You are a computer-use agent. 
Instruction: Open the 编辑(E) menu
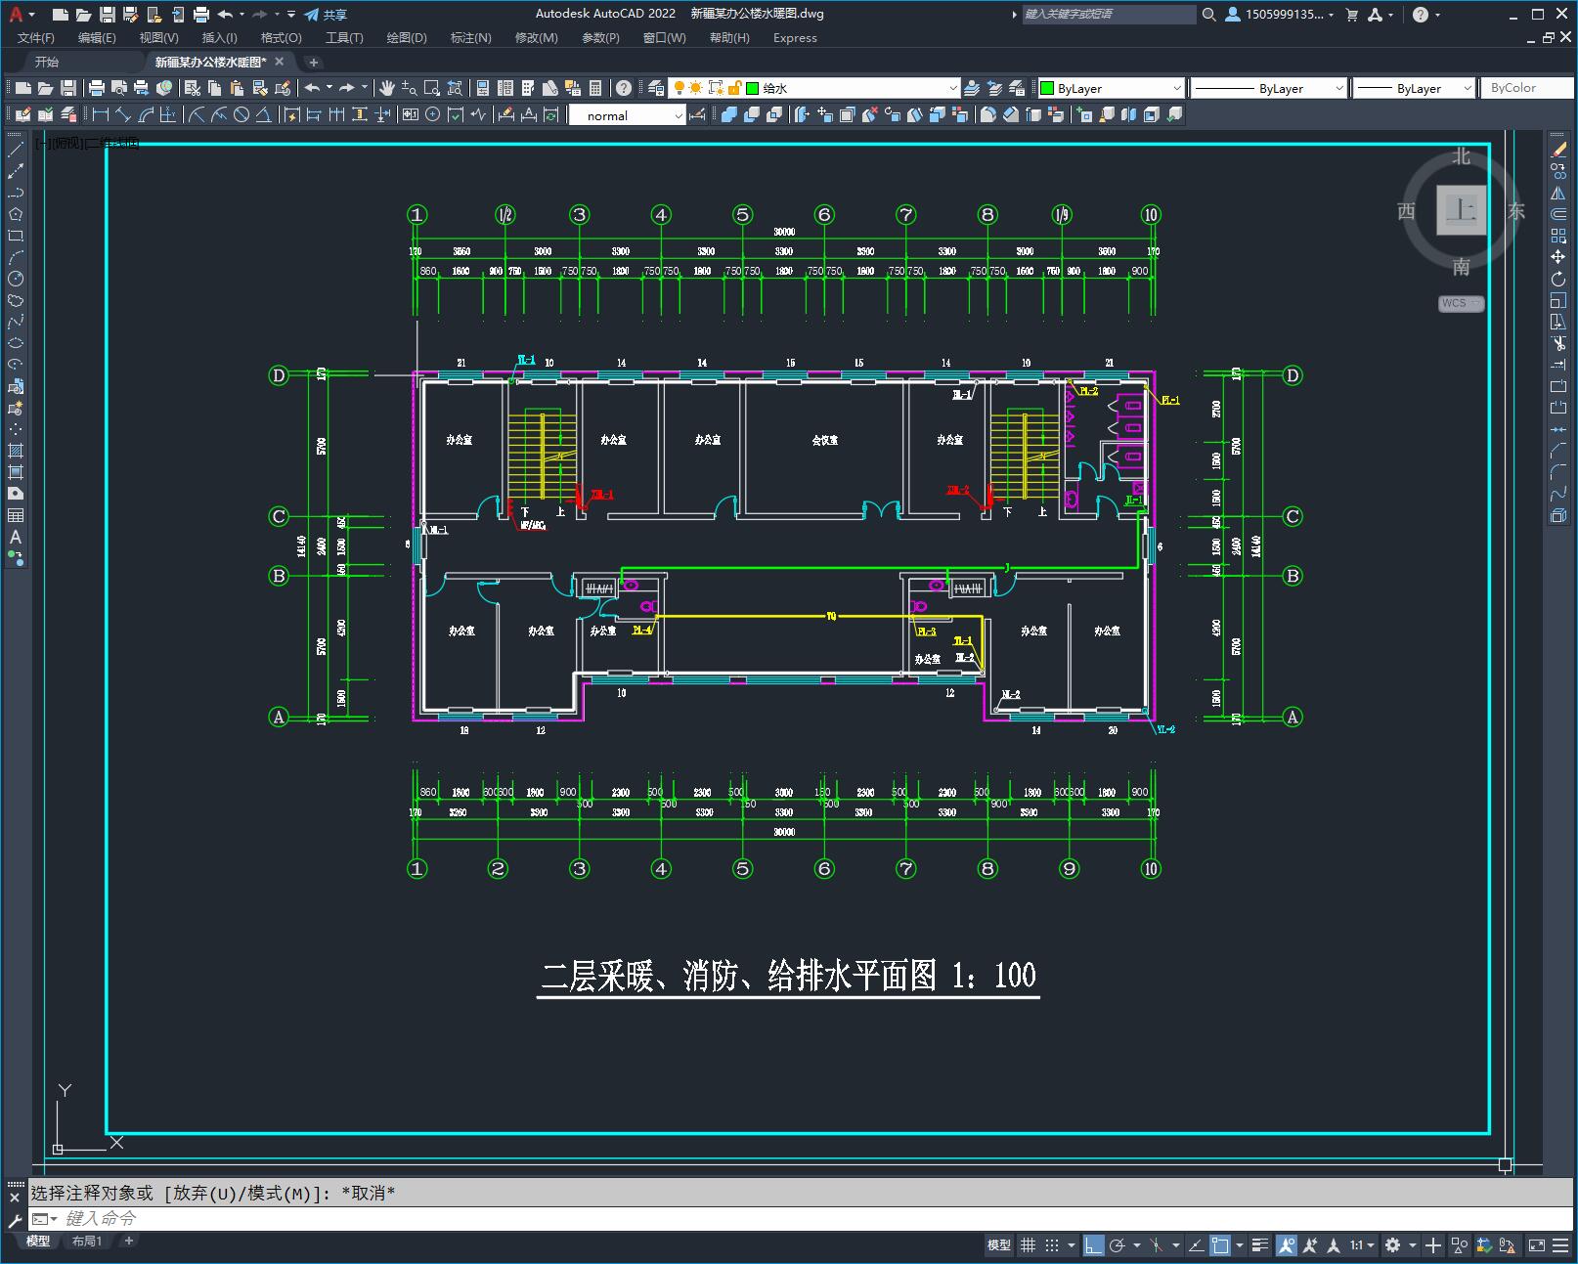pyautogui.click(x=97, y=37)
